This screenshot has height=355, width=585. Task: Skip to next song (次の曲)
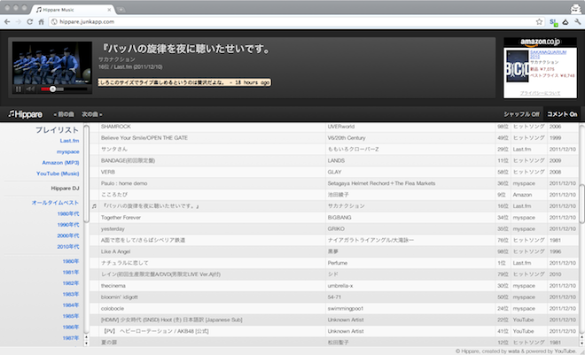pos(92,114)
